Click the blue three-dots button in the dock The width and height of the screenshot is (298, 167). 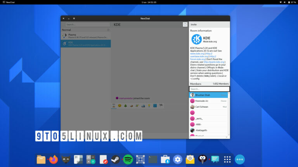point(240,159)
